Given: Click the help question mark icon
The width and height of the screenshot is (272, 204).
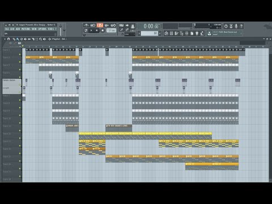Looking at the screenshot, I should [x=241, y=26].
